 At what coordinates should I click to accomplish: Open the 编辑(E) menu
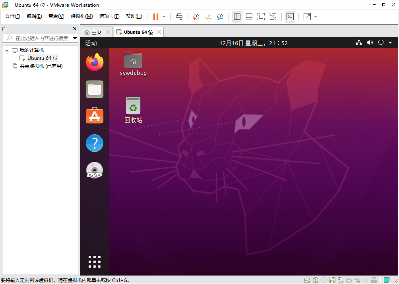point(34,16)
